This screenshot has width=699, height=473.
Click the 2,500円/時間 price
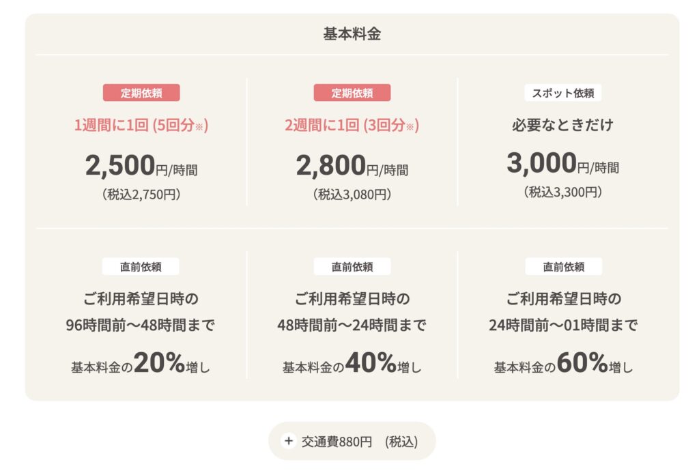[x=141, y=166]
